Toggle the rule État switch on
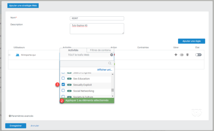 tap(198, 55)
